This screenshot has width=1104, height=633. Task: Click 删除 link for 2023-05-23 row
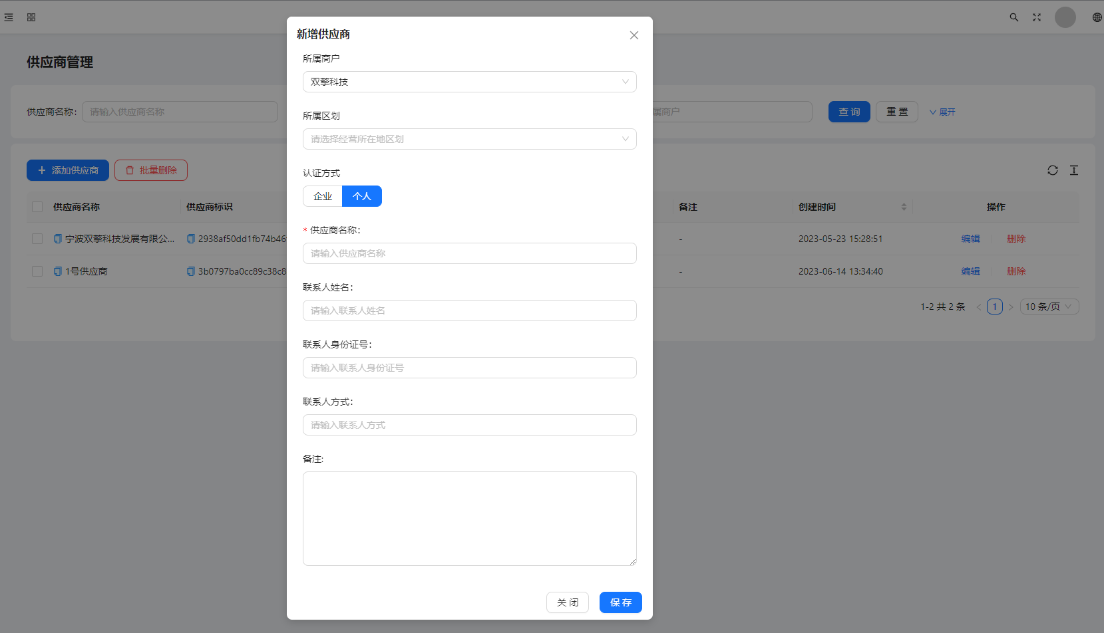[x=1016, y=239]
